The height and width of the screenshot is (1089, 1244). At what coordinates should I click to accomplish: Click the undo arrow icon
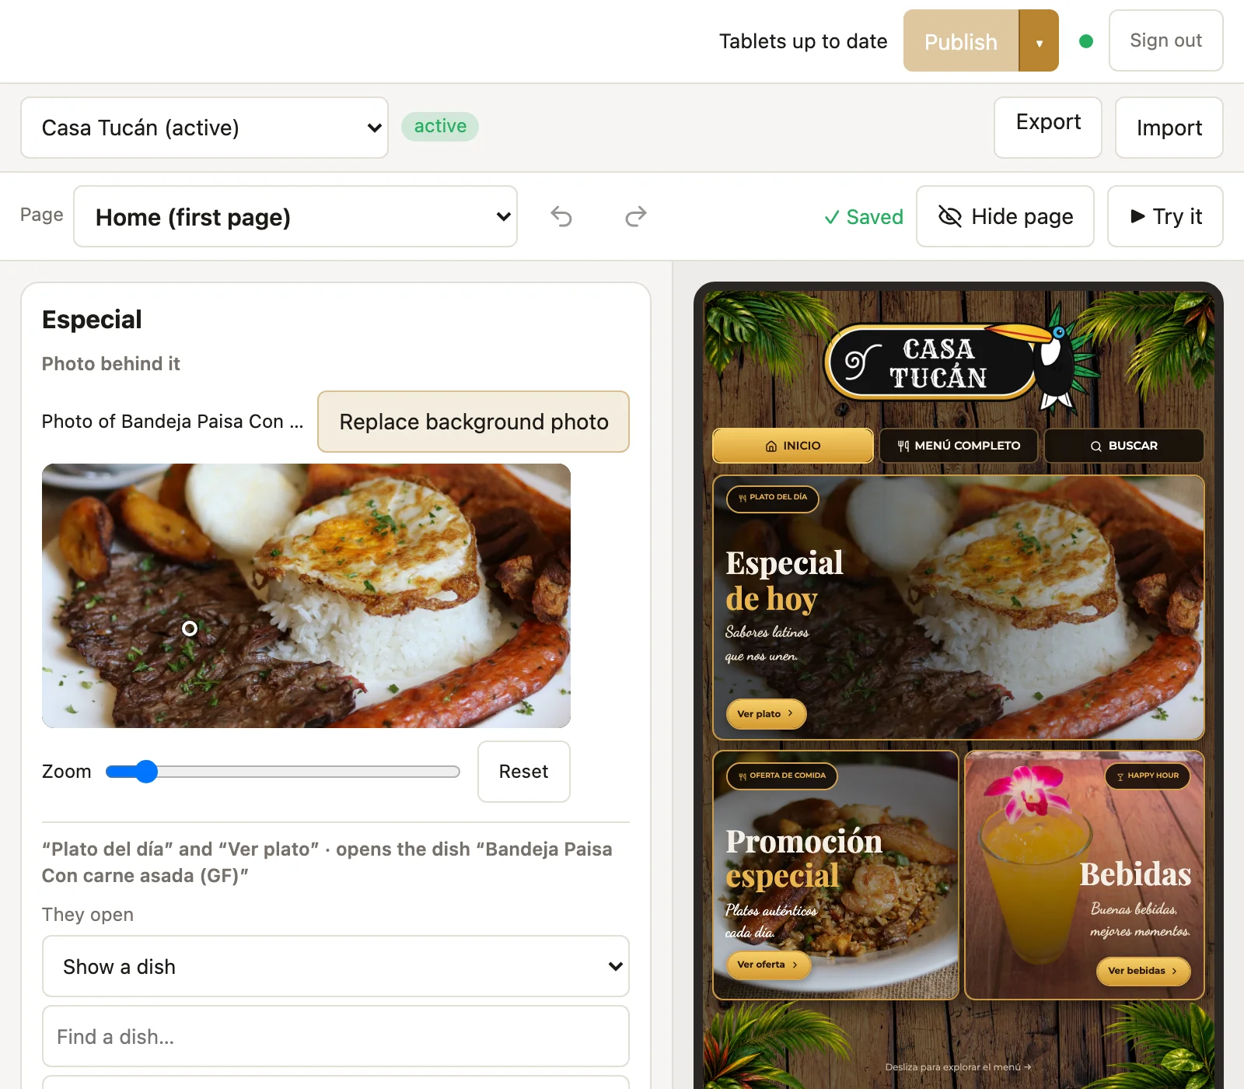click(561, 216)
